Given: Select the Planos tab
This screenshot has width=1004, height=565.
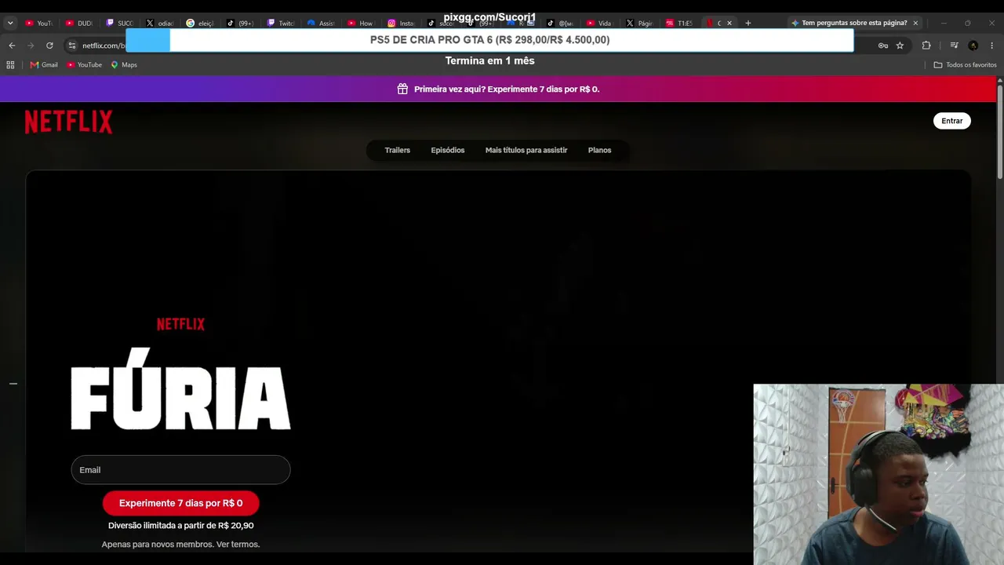Looking at the screenshot, I should (x=600, y=150).
